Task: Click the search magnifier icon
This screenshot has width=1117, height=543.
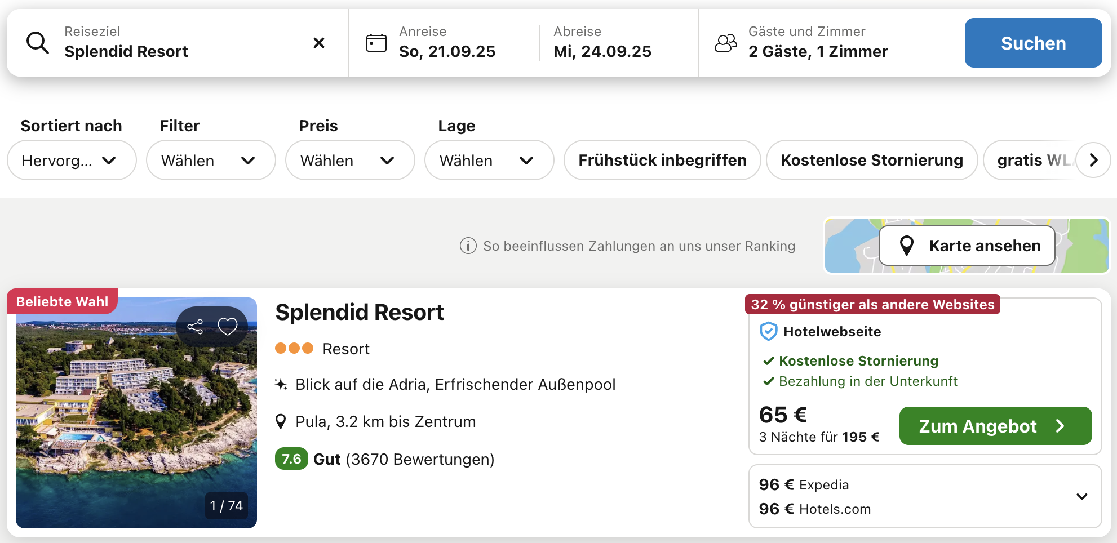Action: [38, 43]
